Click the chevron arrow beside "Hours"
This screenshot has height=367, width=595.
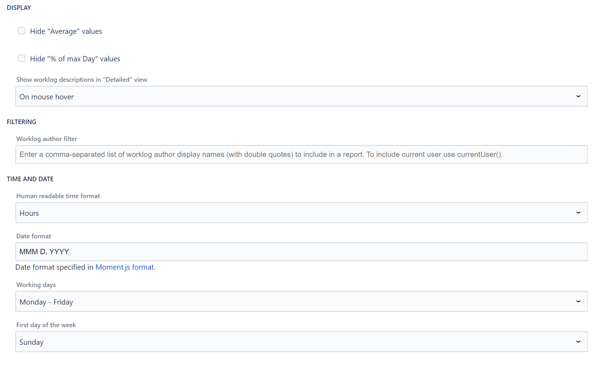pos(578,213)
